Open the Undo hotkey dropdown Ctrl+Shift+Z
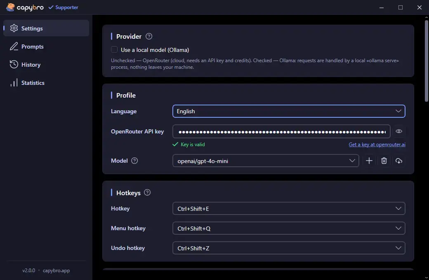Image resolution: width=429 pixels, height=280 pixels. (289, 248)
